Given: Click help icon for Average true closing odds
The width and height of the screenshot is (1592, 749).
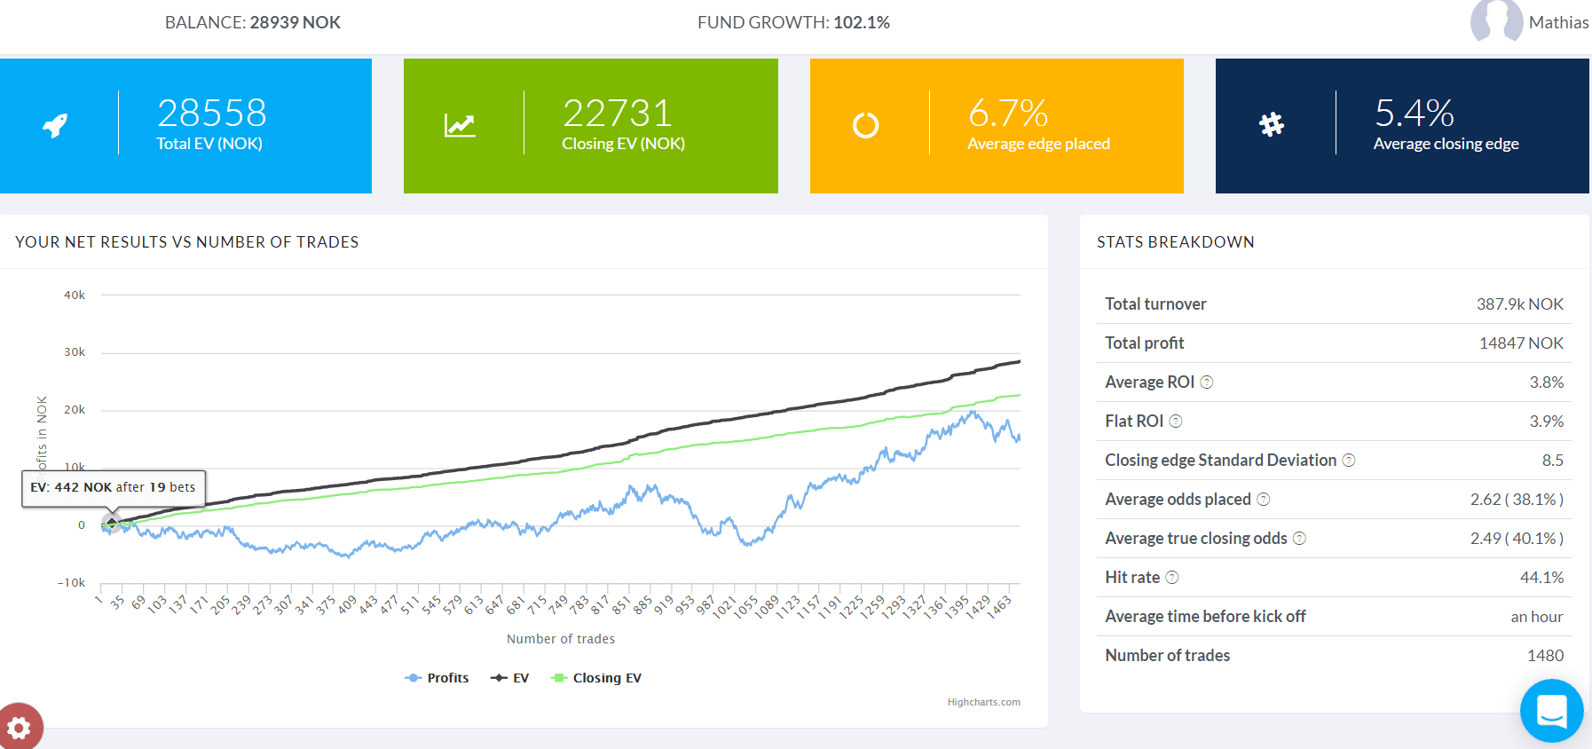Looking at the screenshot, I should point(1299,539).
